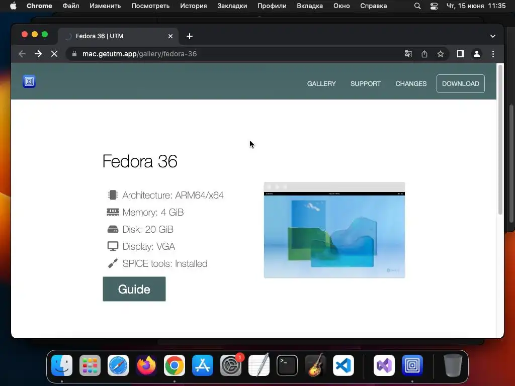Expand the tab search chevron
This screenshot has width=515, height=386.
[x=493, y=36]
